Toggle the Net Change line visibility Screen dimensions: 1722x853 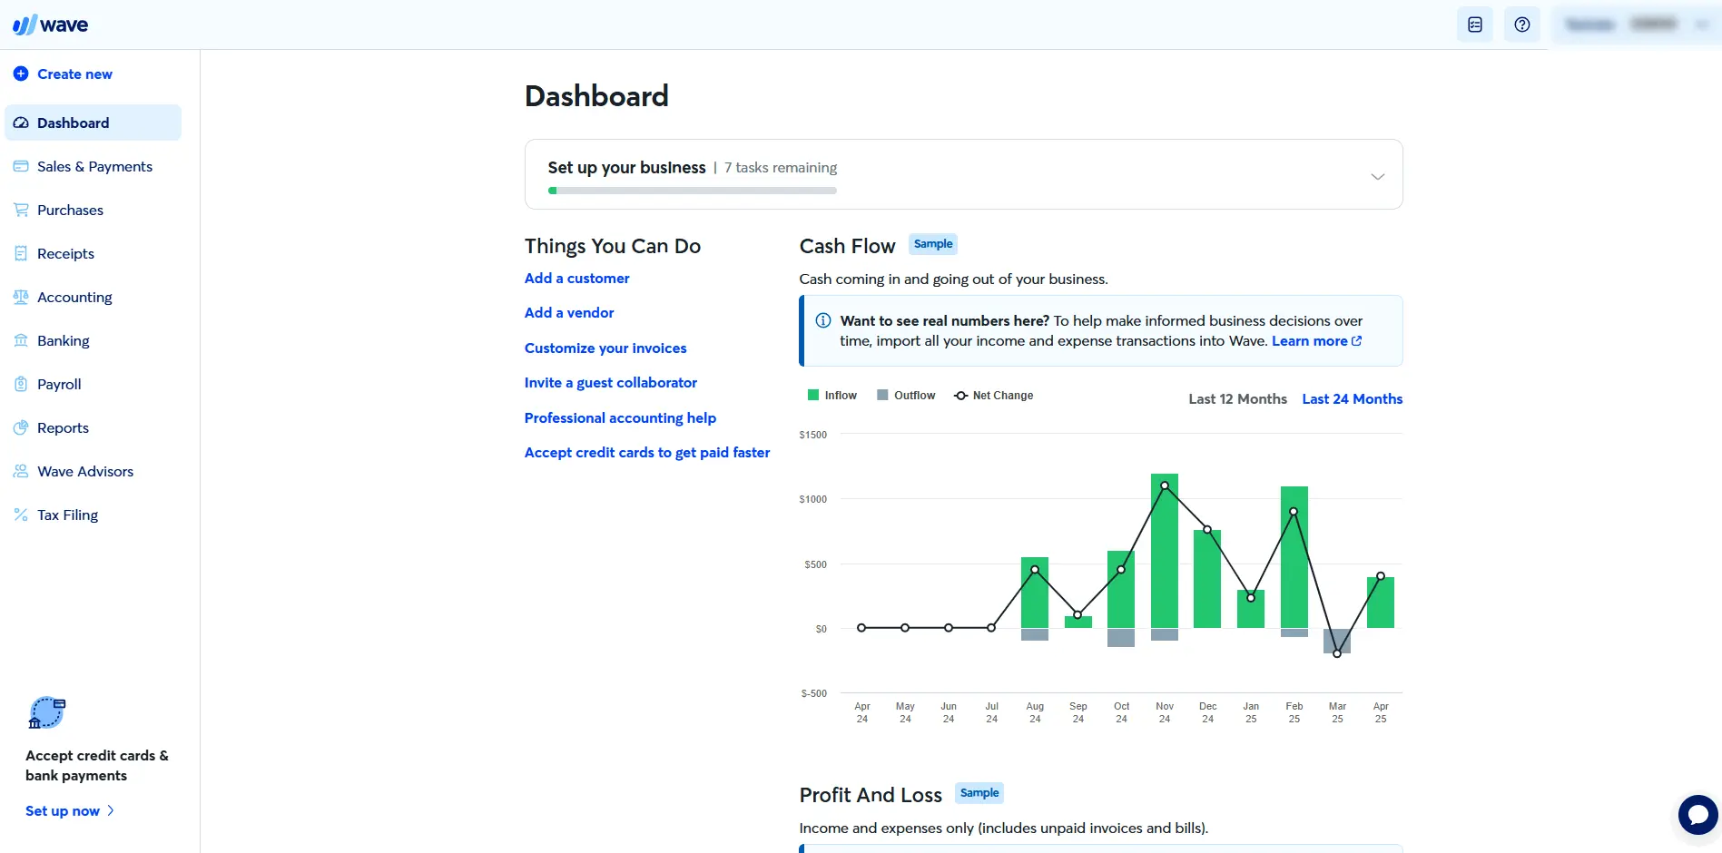[x=993, y=395]
